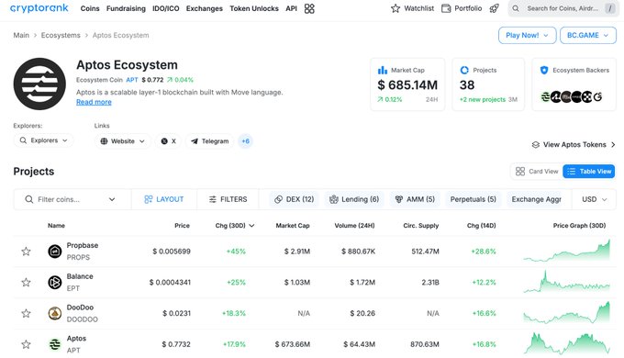Click the search magnifier icon
Image resolution: width=624 pixels, height=358 pixels.
tap(516, 8)
